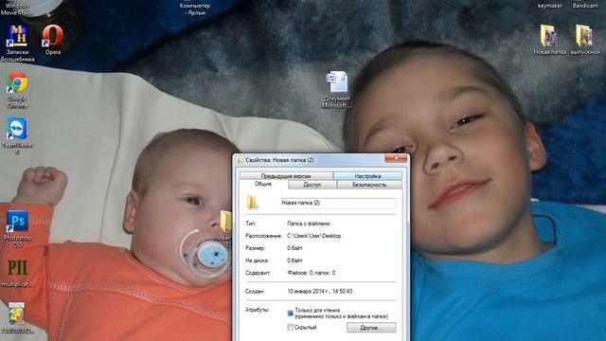Open Google Chrome desktop icon

point(17,89)
